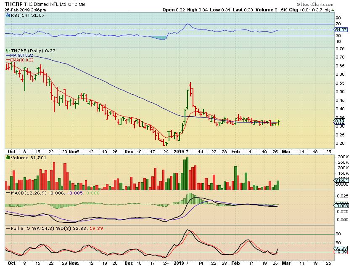The width and height of the screenshot is (354, 269).
Task: Select the MA(50) 0.32 legend entry
Action: point(19,56)
